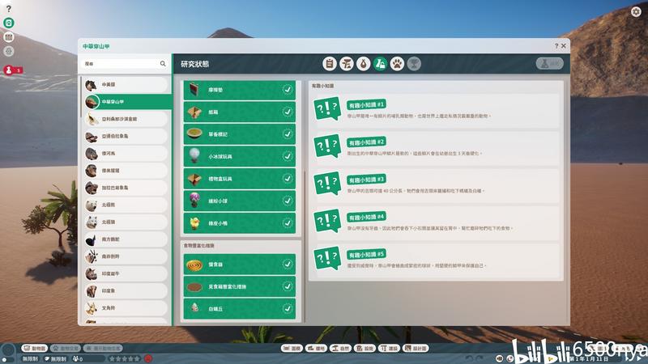Click the fun fact #1 speech bubble icon

[x=327, y=108]
